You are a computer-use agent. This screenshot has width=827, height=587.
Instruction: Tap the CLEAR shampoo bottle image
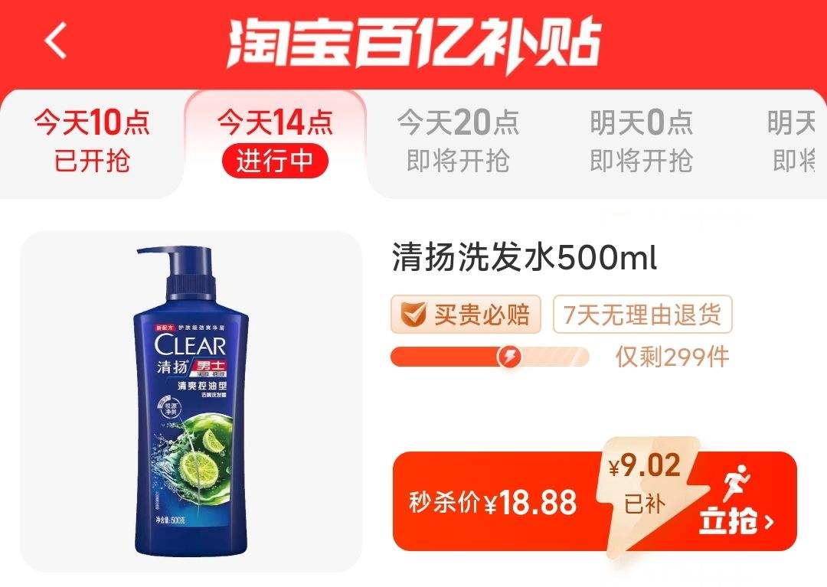(x=191, y=402)
